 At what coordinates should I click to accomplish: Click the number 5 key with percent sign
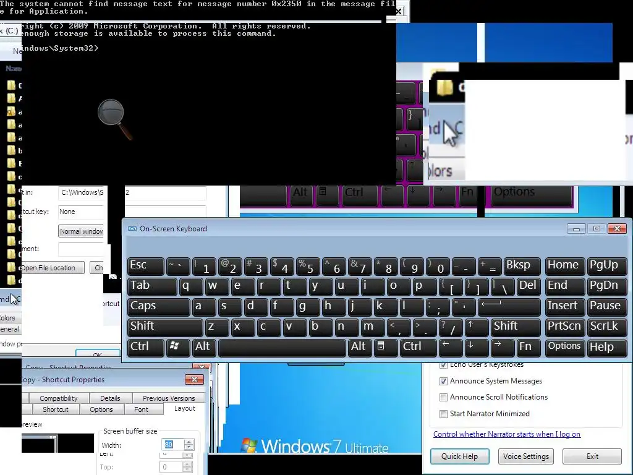308,266
